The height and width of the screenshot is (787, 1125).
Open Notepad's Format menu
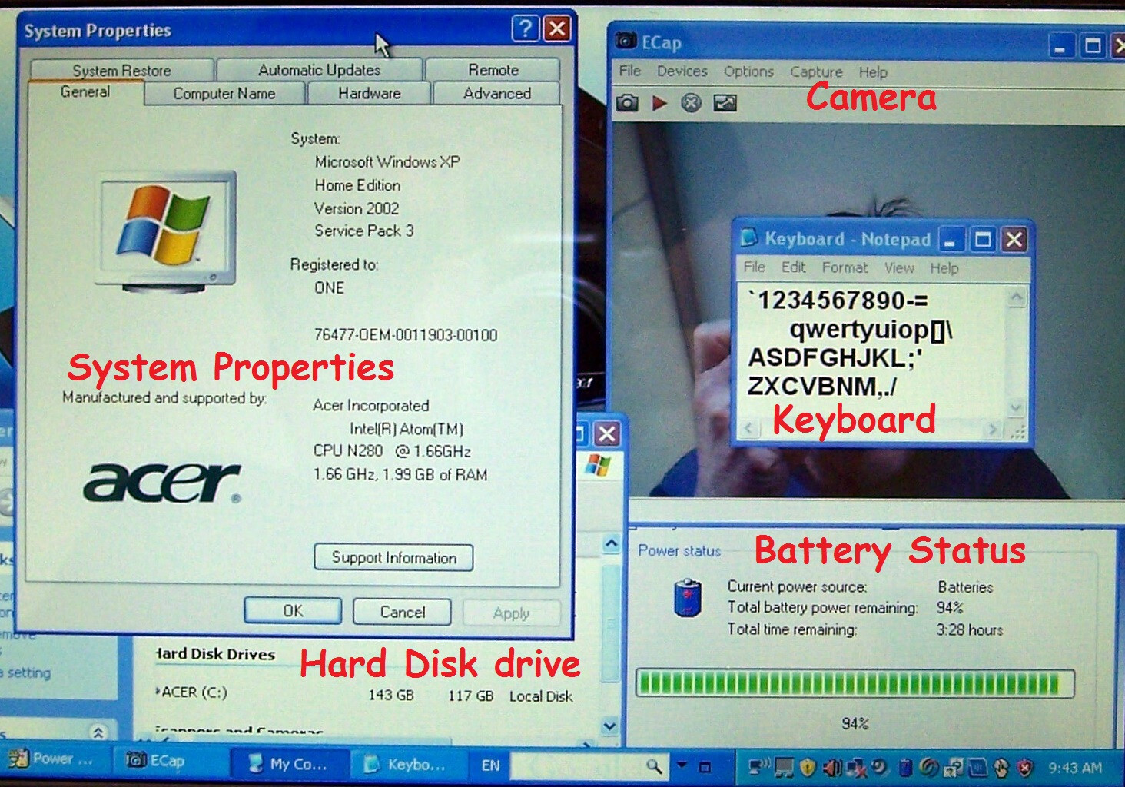click(845, 267)
